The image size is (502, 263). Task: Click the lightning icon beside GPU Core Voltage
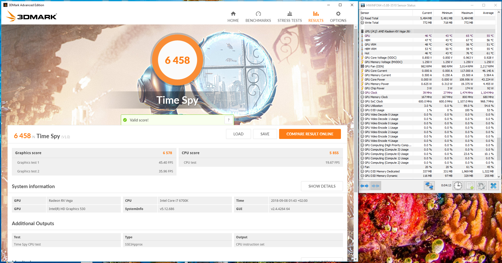pos(362,58)
